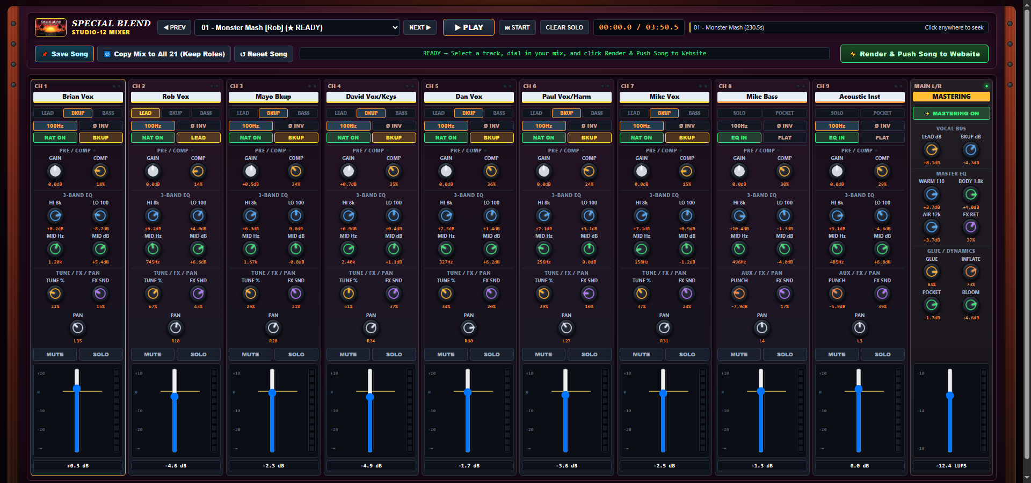Click Save Song button
Viewport: 1031px width, 483px height.
click(x=64, y=54)
